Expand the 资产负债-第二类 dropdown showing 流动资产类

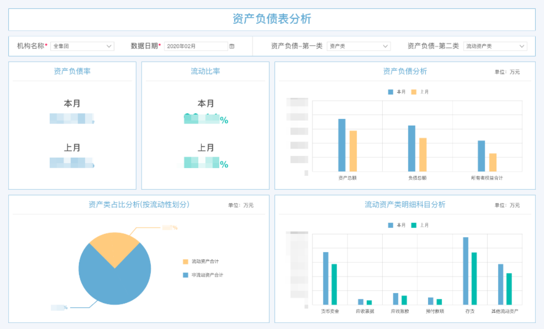(x=495, y=46)
